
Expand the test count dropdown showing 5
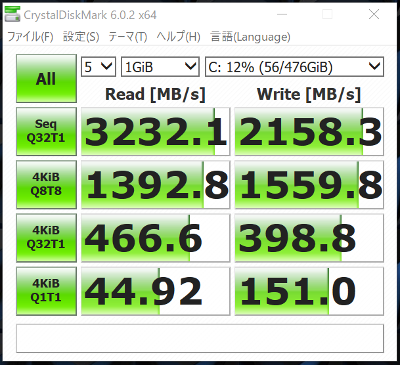(99, 67)
